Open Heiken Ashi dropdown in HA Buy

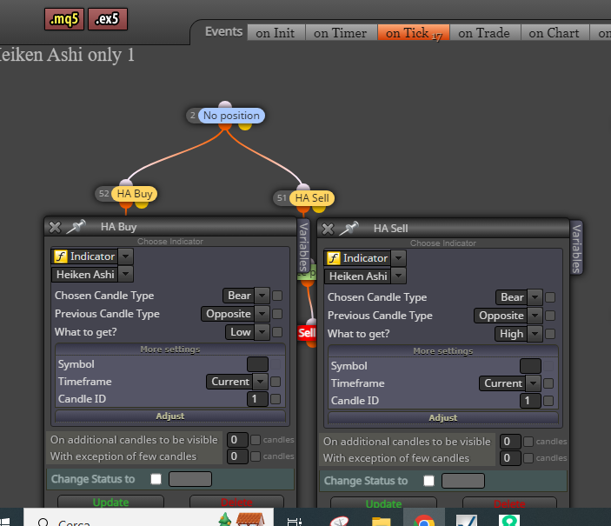125,275
